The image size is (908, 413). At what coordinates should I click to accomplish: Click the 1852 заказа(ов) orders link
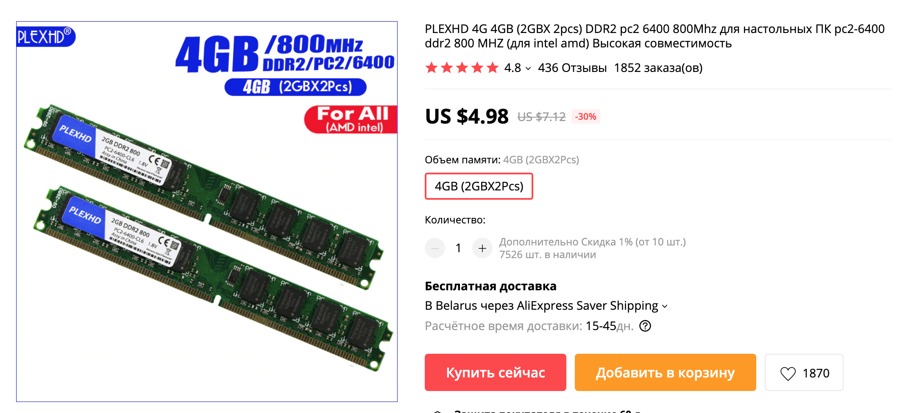[658, 68]
